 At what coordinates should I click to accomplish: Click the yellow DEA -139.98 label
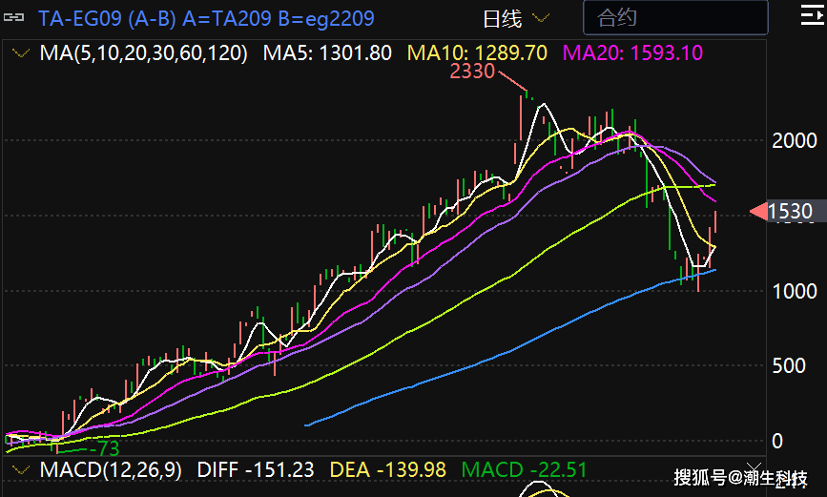coord(388,469)
